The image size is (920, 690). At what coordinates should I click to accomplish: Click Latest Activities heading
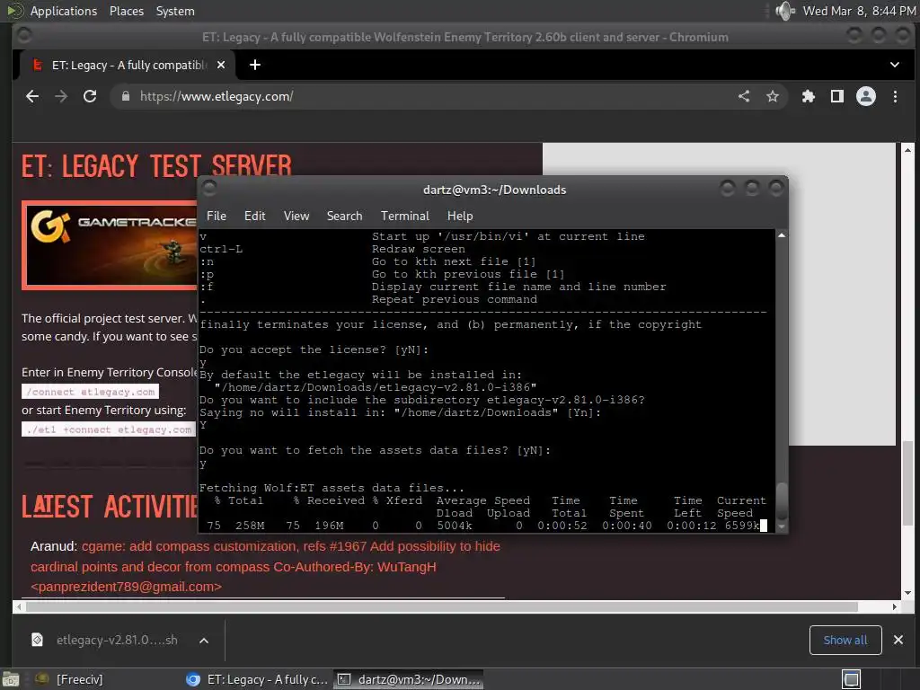coord(110,507)
